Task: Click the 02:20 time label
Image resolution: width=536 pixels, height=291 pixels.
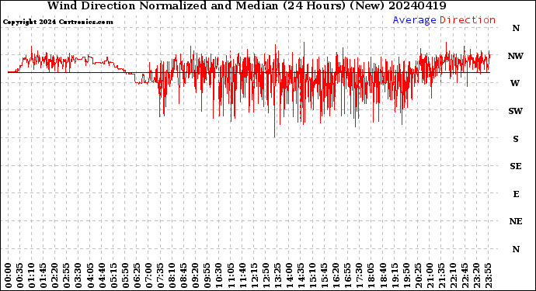Action: pos(55,275)
